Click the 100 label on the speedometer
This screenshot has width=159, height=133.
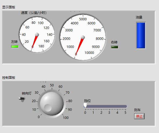pyautogui.click(x=41, y=23)
